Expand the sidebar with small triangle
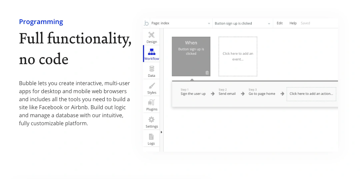 pos(161,132)
